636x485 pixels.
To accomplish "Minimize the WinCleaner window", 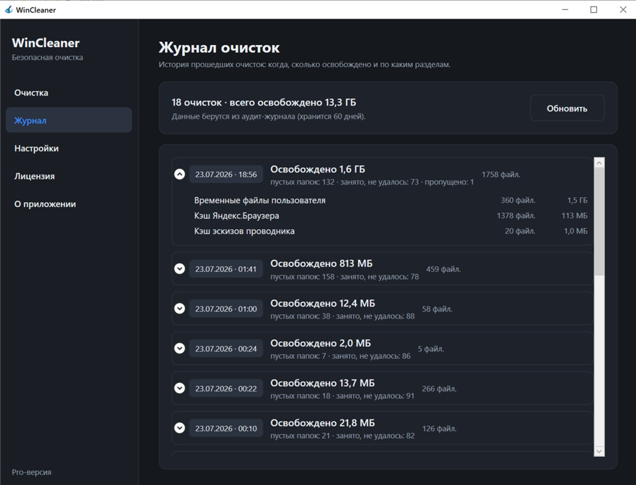I will [x=565, y=9].
